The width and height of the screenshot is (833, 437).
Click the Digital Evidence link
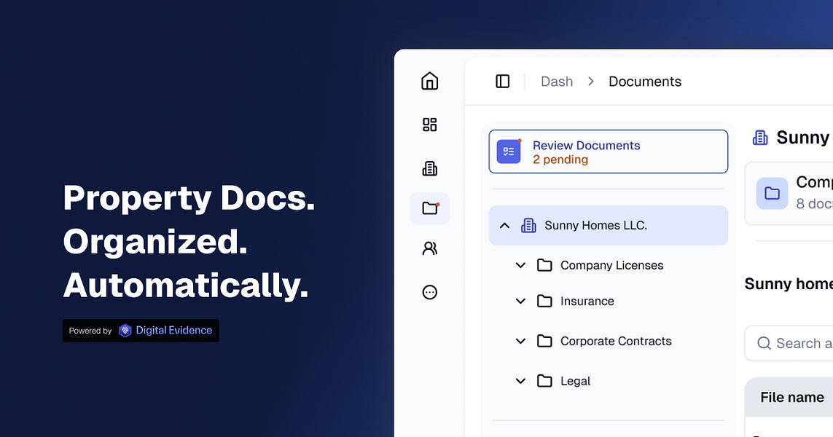(x=173, y=330)
